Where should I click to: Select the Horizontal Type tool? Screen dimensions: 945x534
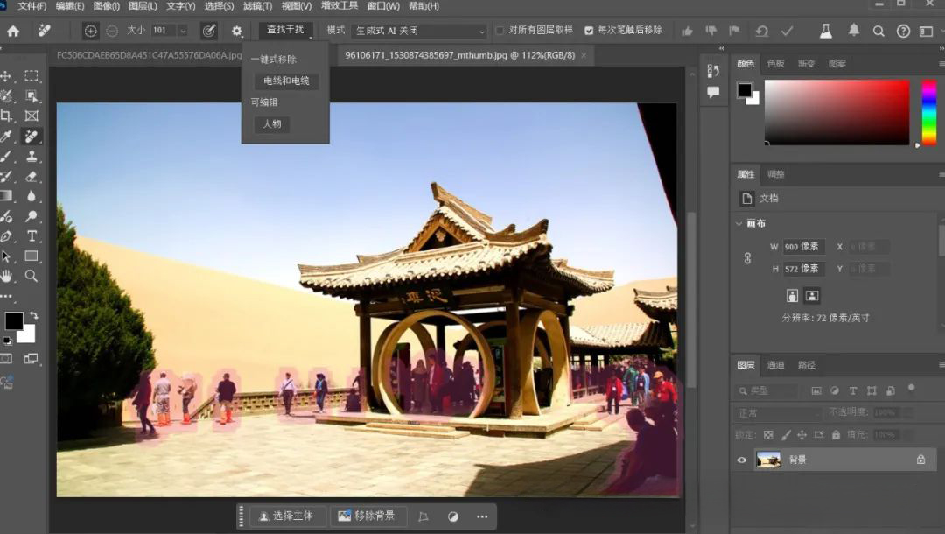[x=32, y=235]
